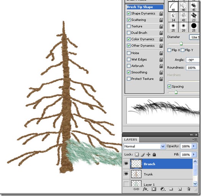
Task: Click the lock icon beside Texture
Action: coord(161,26)
